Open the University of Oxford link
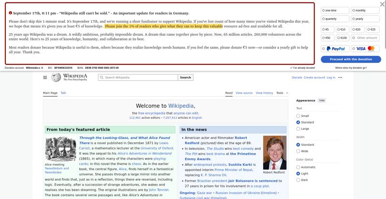Viewport: 386px width, 199px height. click(157, 148)
